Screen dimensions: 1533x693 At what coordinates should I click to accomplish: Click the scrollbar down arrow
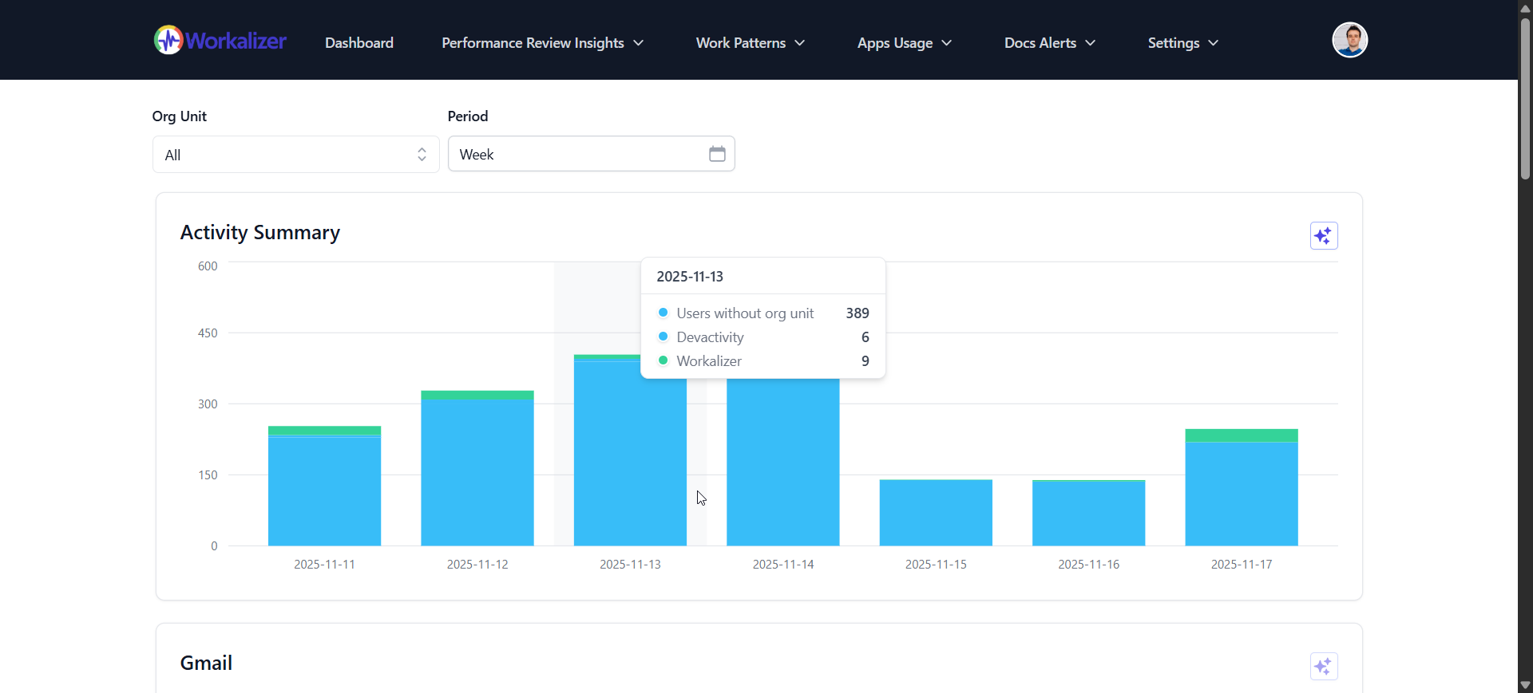click(1525, 685)
